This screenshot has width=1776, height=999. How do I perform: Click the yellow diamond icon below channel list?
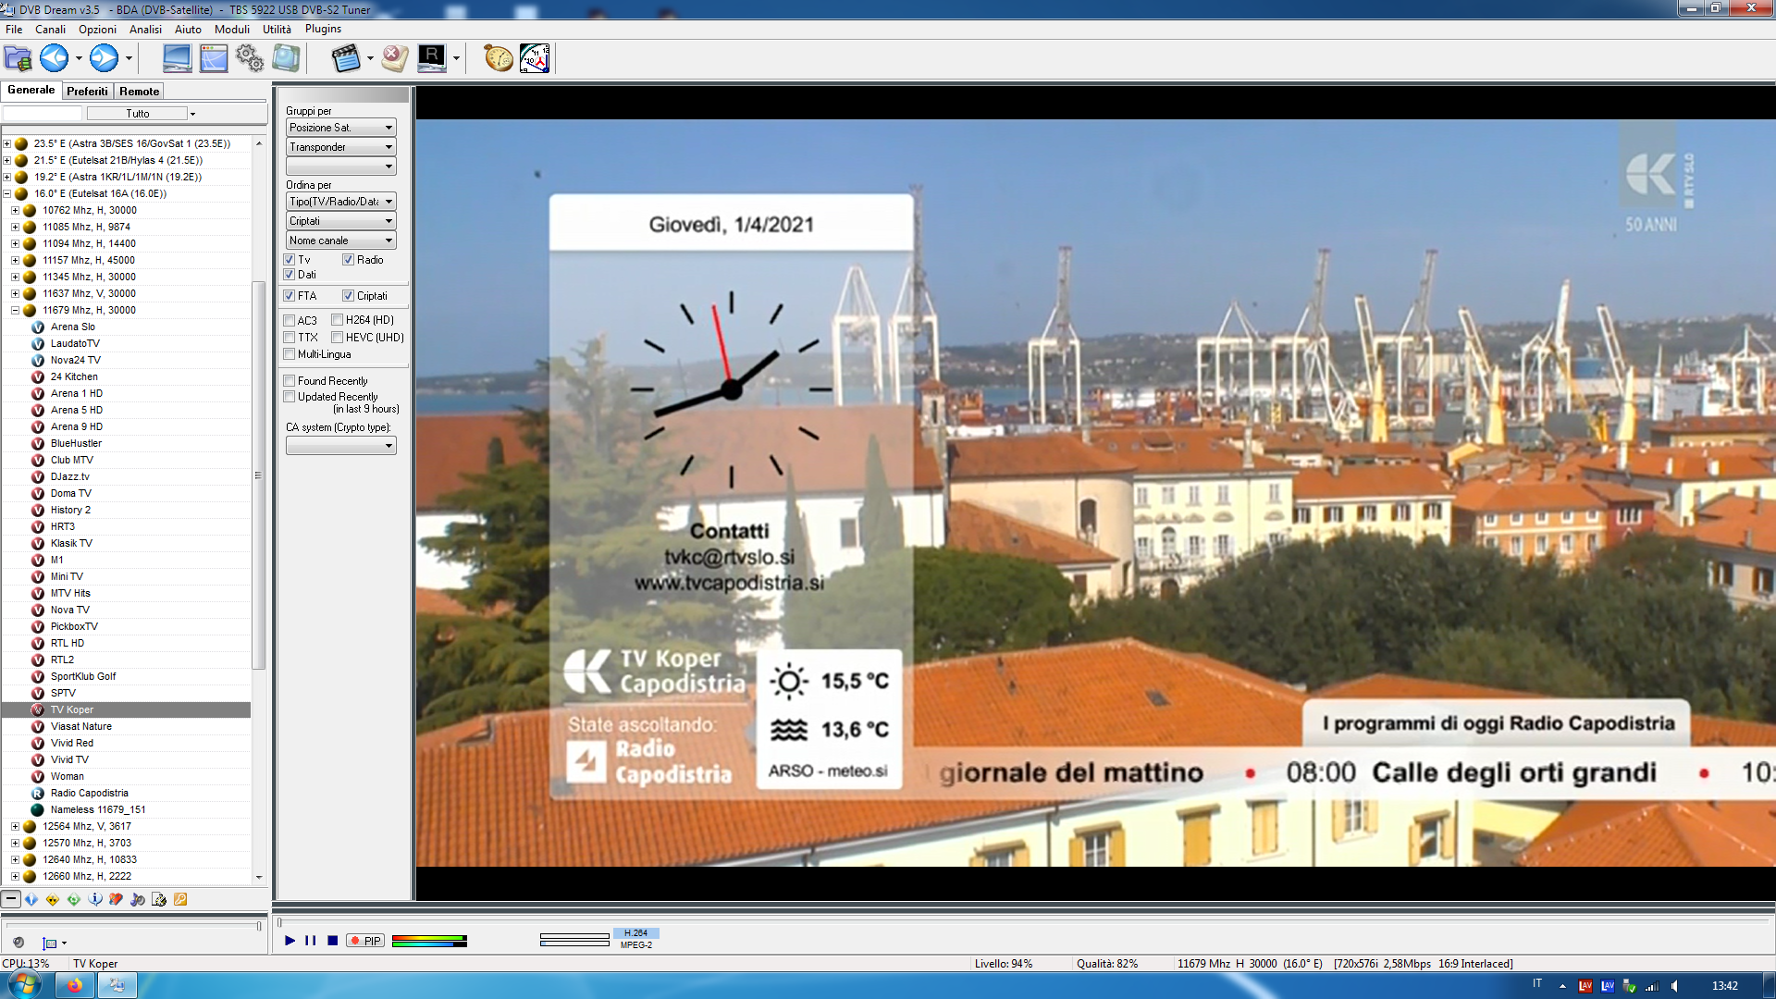pos(53,899)
